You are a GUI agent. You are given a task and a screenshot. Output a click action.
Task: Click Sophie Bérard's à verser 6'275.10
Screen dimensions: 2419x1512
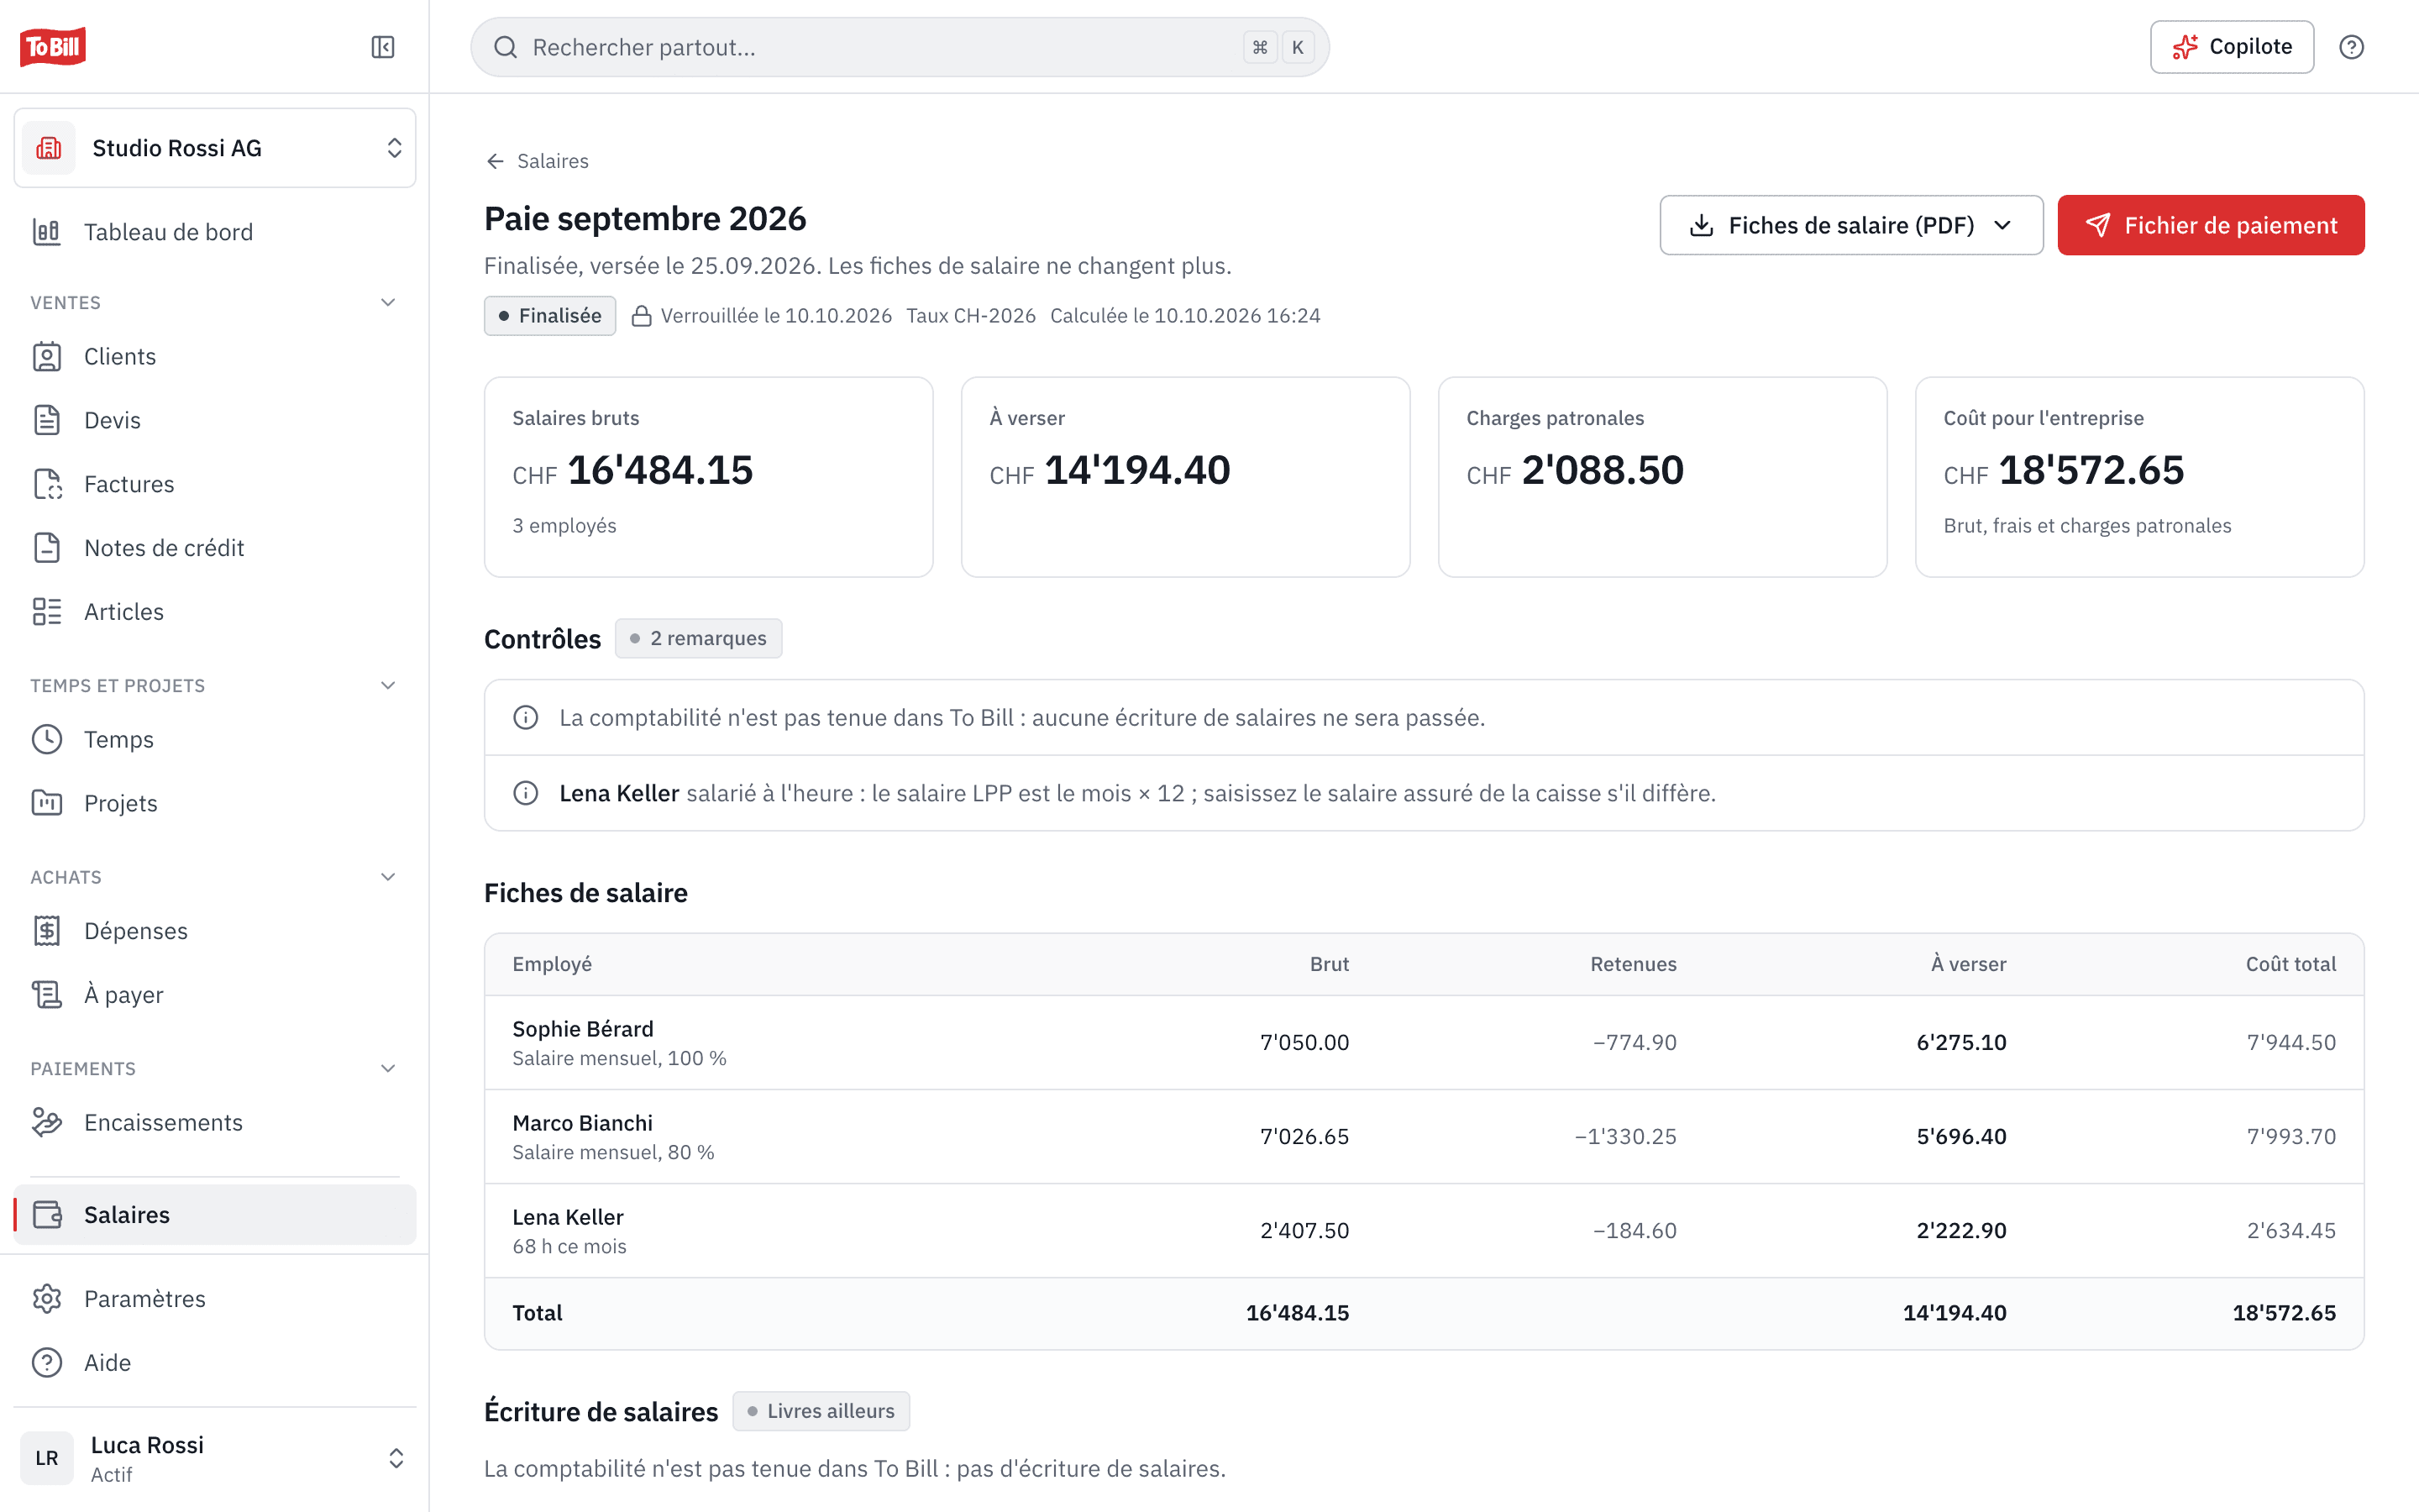click(x=1961, y=1042)
